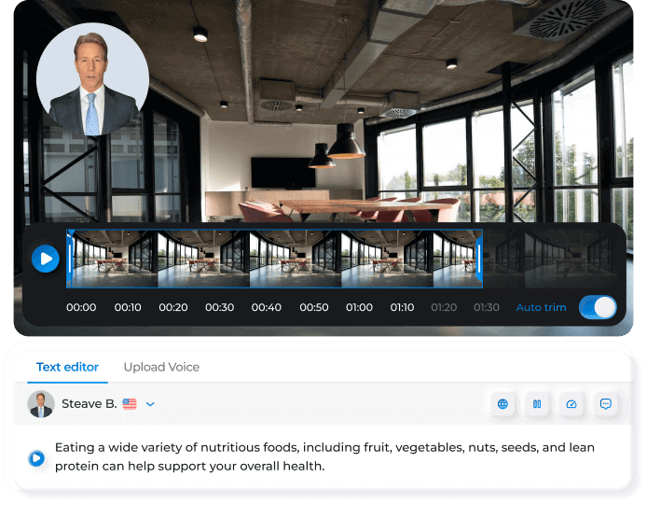This screenshot has width=647, height=505.
Task: Click the speech bubble comment icon
Action: [605, 404]
